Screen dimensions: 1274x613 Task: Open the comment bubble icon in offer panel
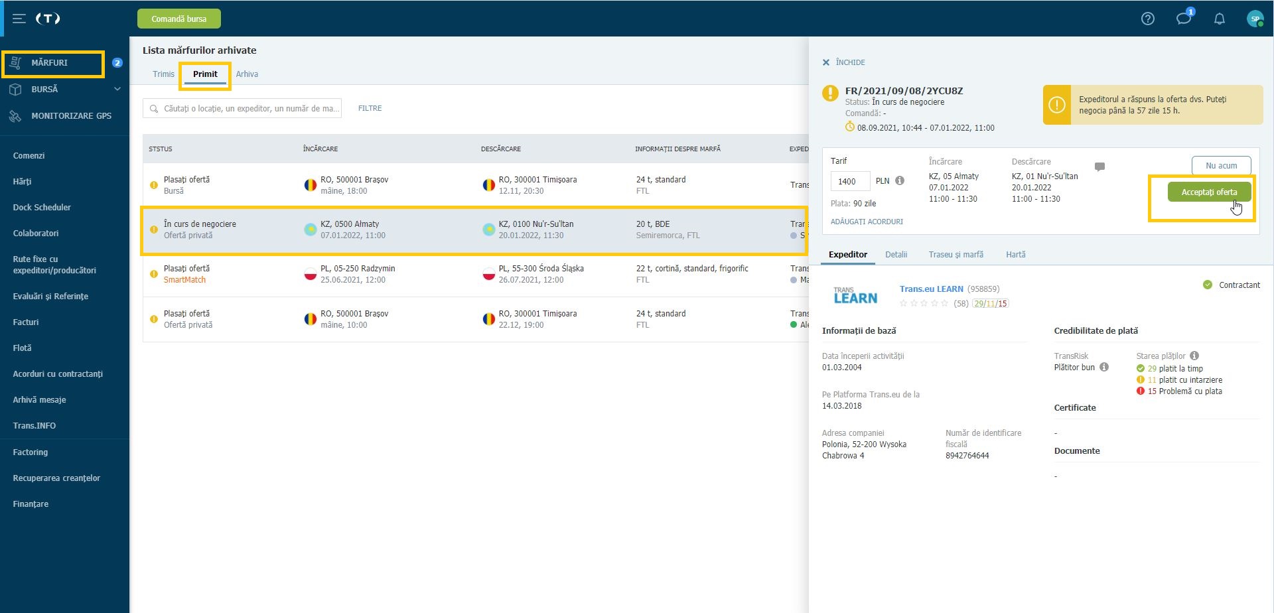[x=1099, y=167]
